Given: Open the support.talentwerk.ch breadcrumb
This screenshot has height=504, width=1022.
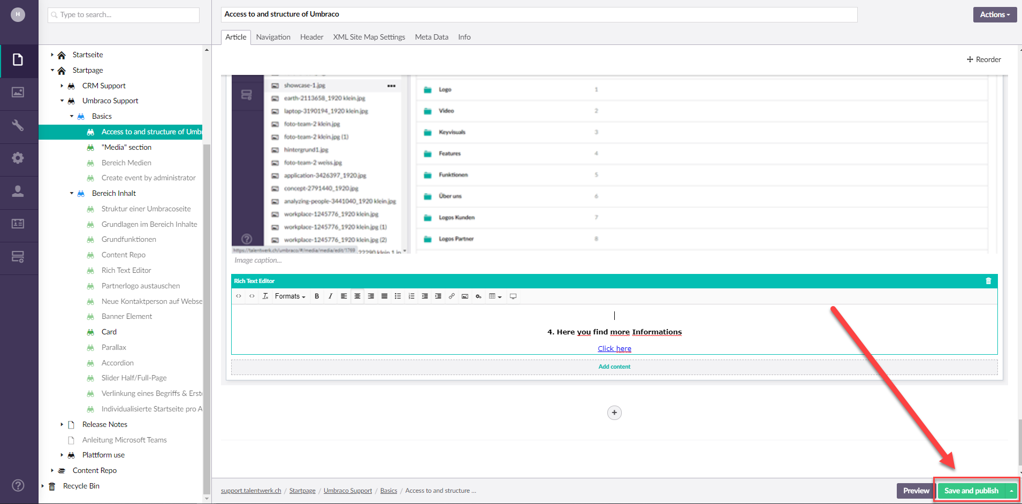Looking at the screenshot, I should (x=251, y=491).
